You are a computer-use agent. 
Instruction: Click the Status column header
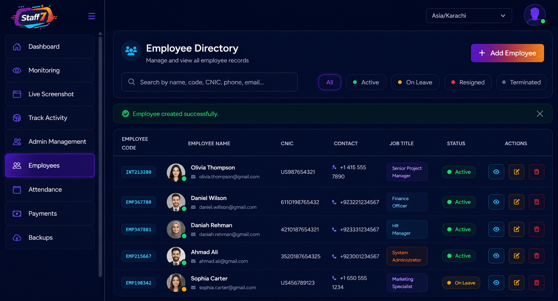(x=456, y=143)
